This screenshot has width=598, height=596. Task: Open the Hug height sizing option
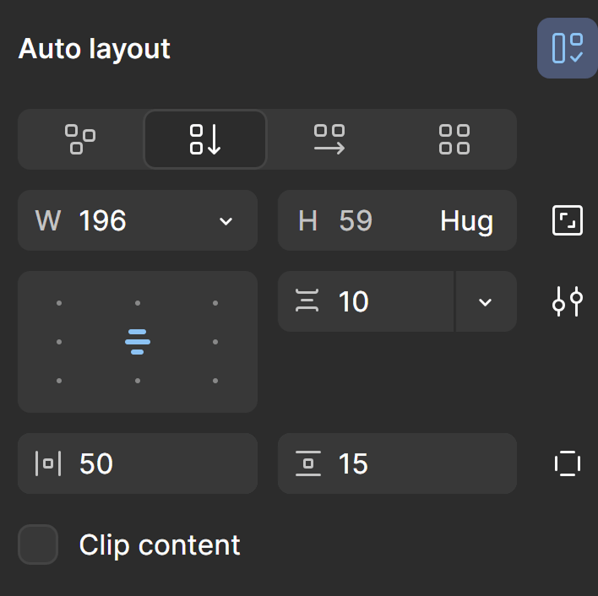(x=466, y=221)
